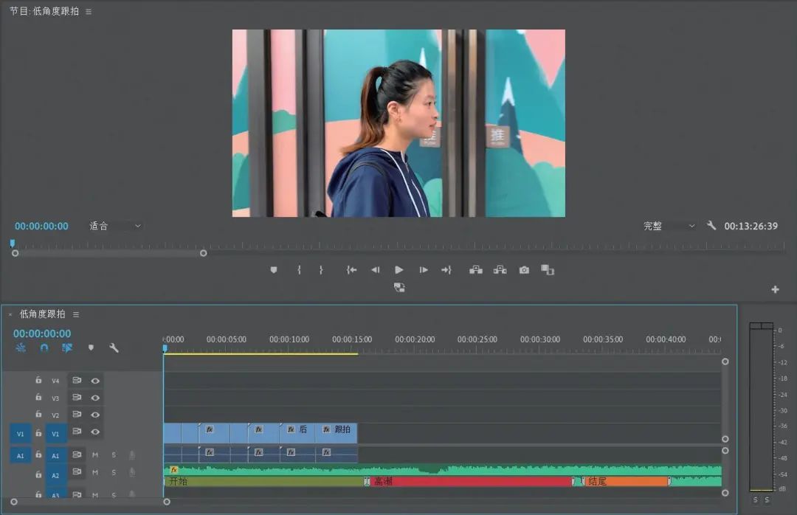Open program monitor panel menu icon

(89, 12)
